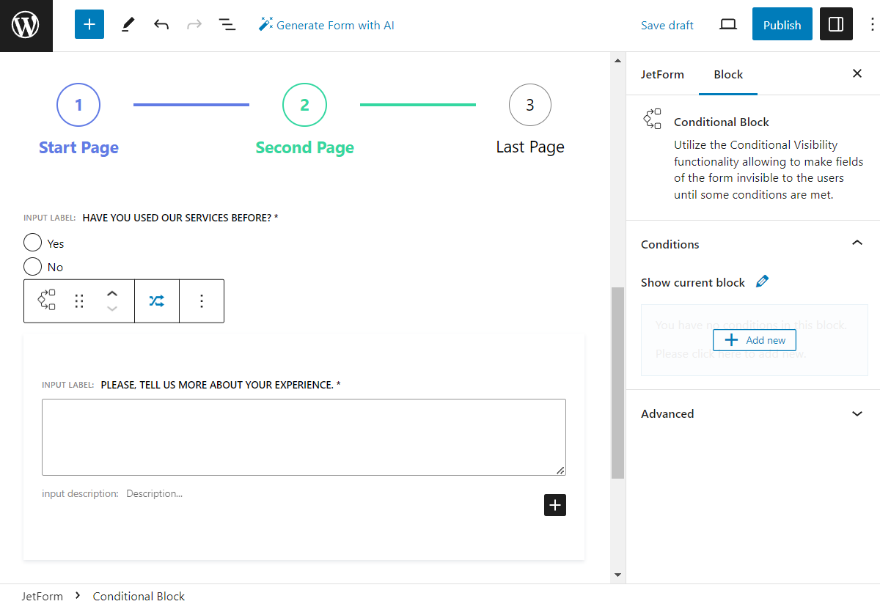Select the Yes radio button
Viewport: 880px width, 604px height.
32,242
